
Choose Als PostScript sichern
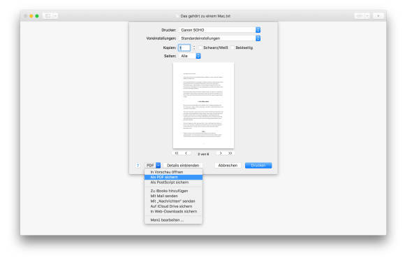point(173,182)
